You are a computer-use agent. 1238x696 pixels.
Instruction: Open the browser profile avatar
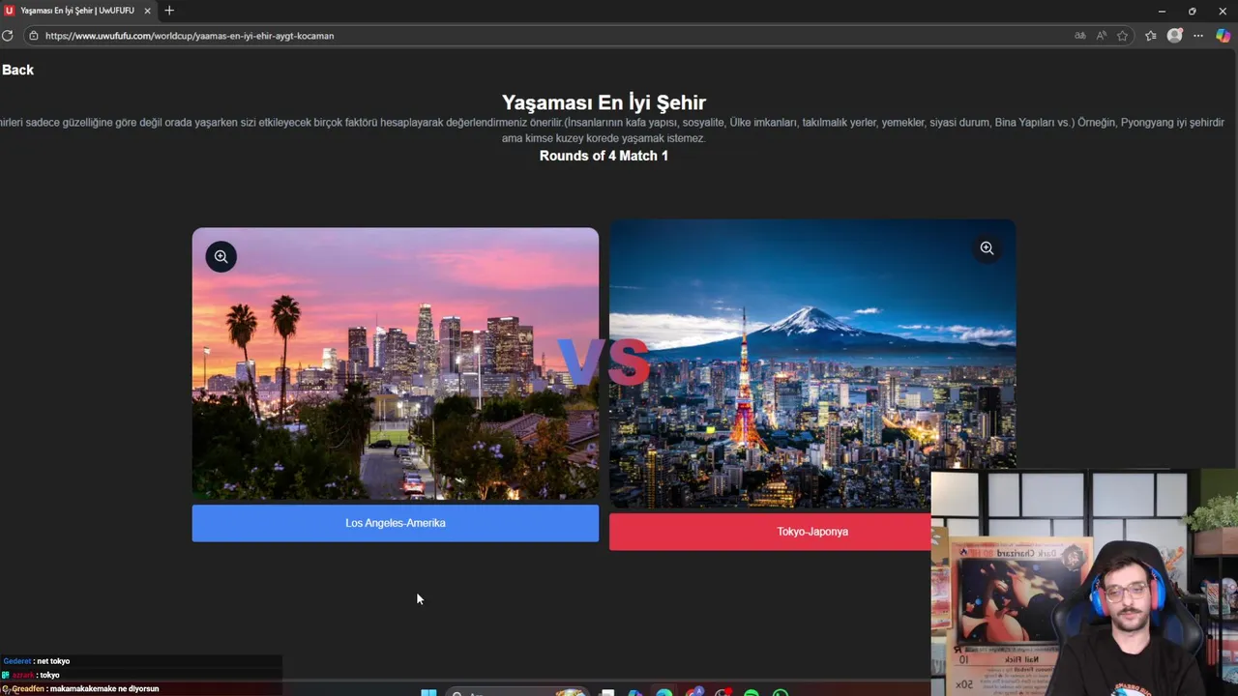[x=1174, y=36]
